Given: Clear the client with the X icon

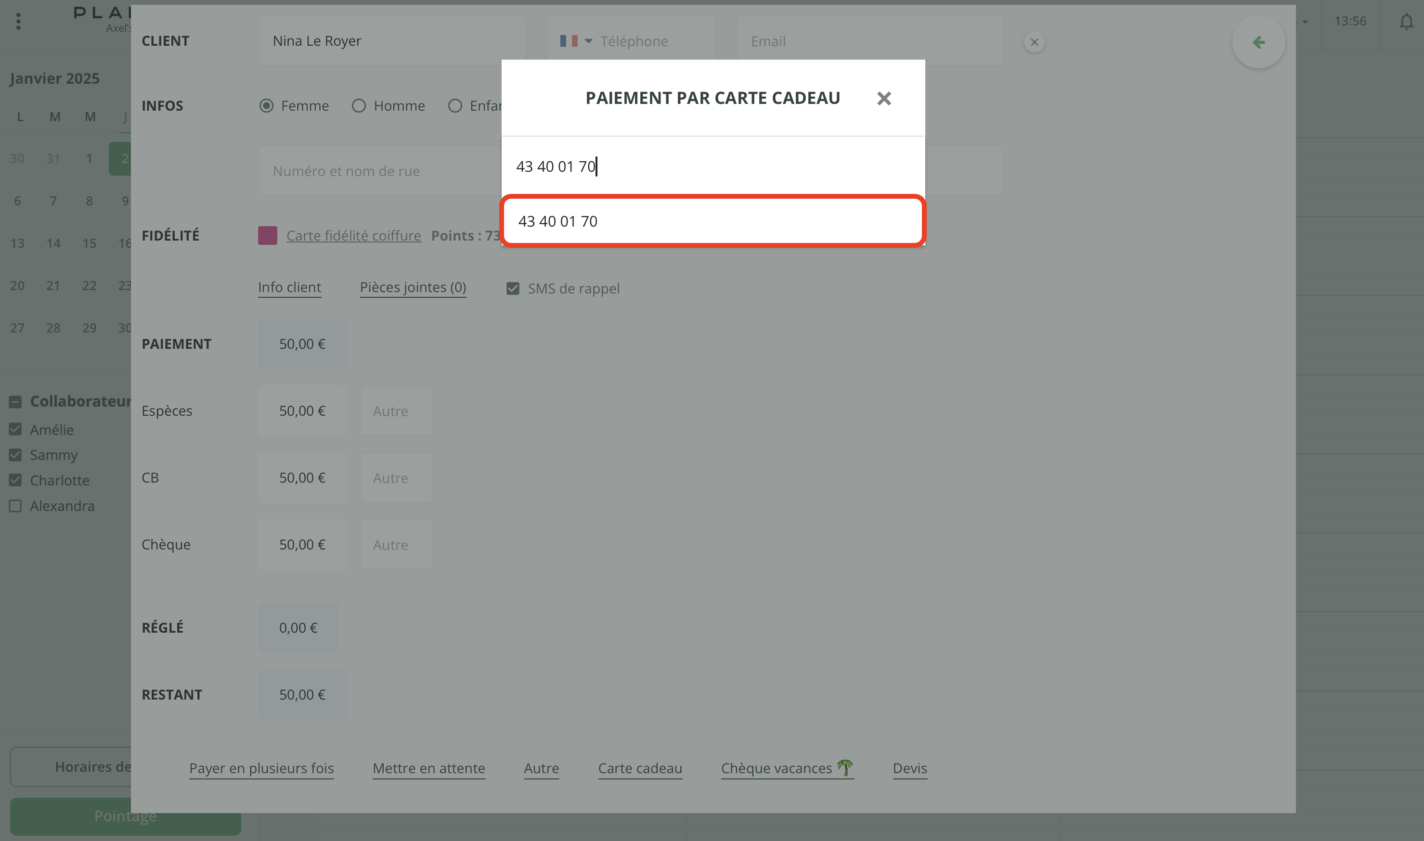Looking at the screenshot, I should pos(1034,42).
